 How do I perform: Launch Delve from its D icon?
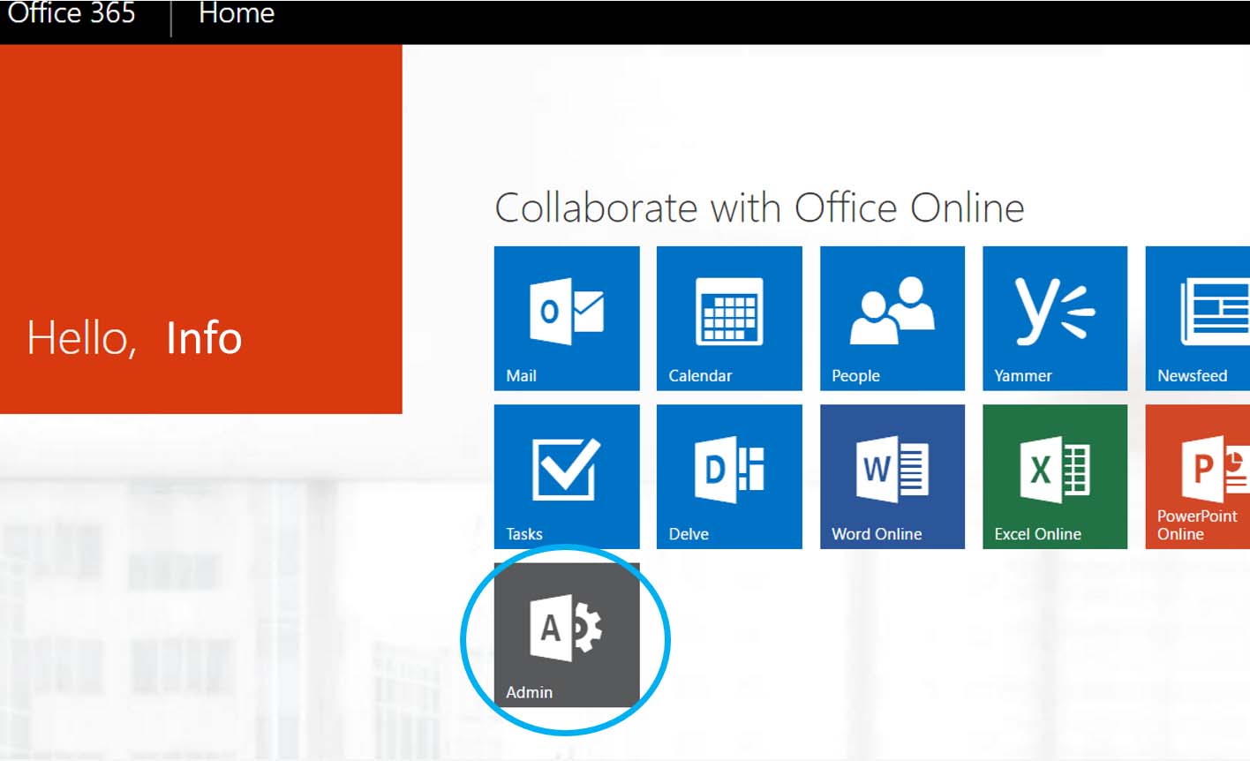pos(729,469)
